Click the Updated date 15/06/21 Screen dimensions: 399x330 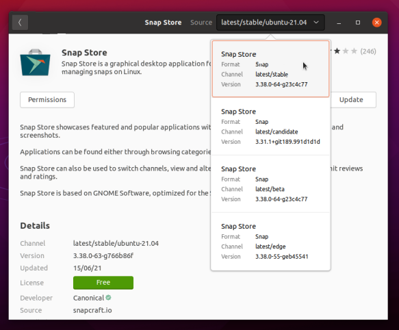point(88,268)
